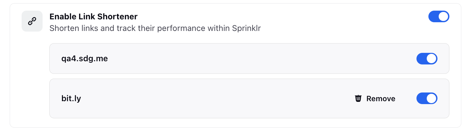
Task: Select the bit.ly domain row
Action: coord(249,98)
